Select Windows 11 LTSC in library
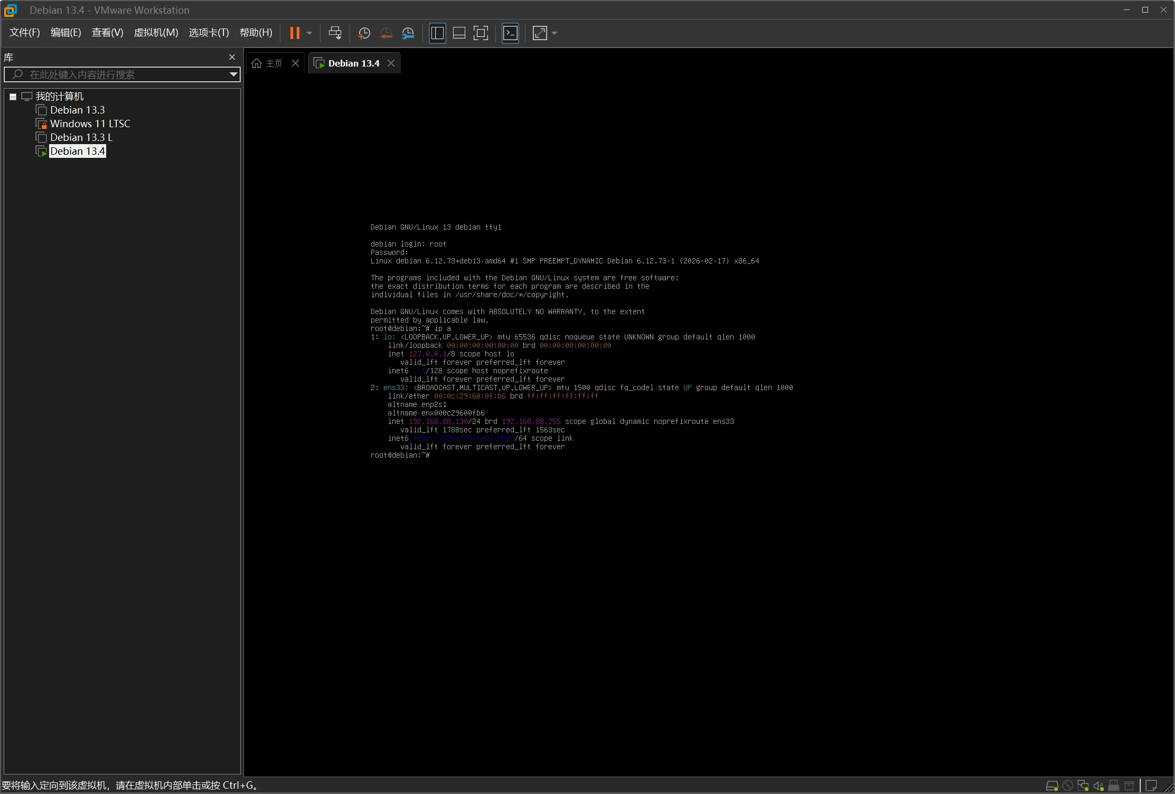The width and height of the screenshot is (1175, 794). 90,124
